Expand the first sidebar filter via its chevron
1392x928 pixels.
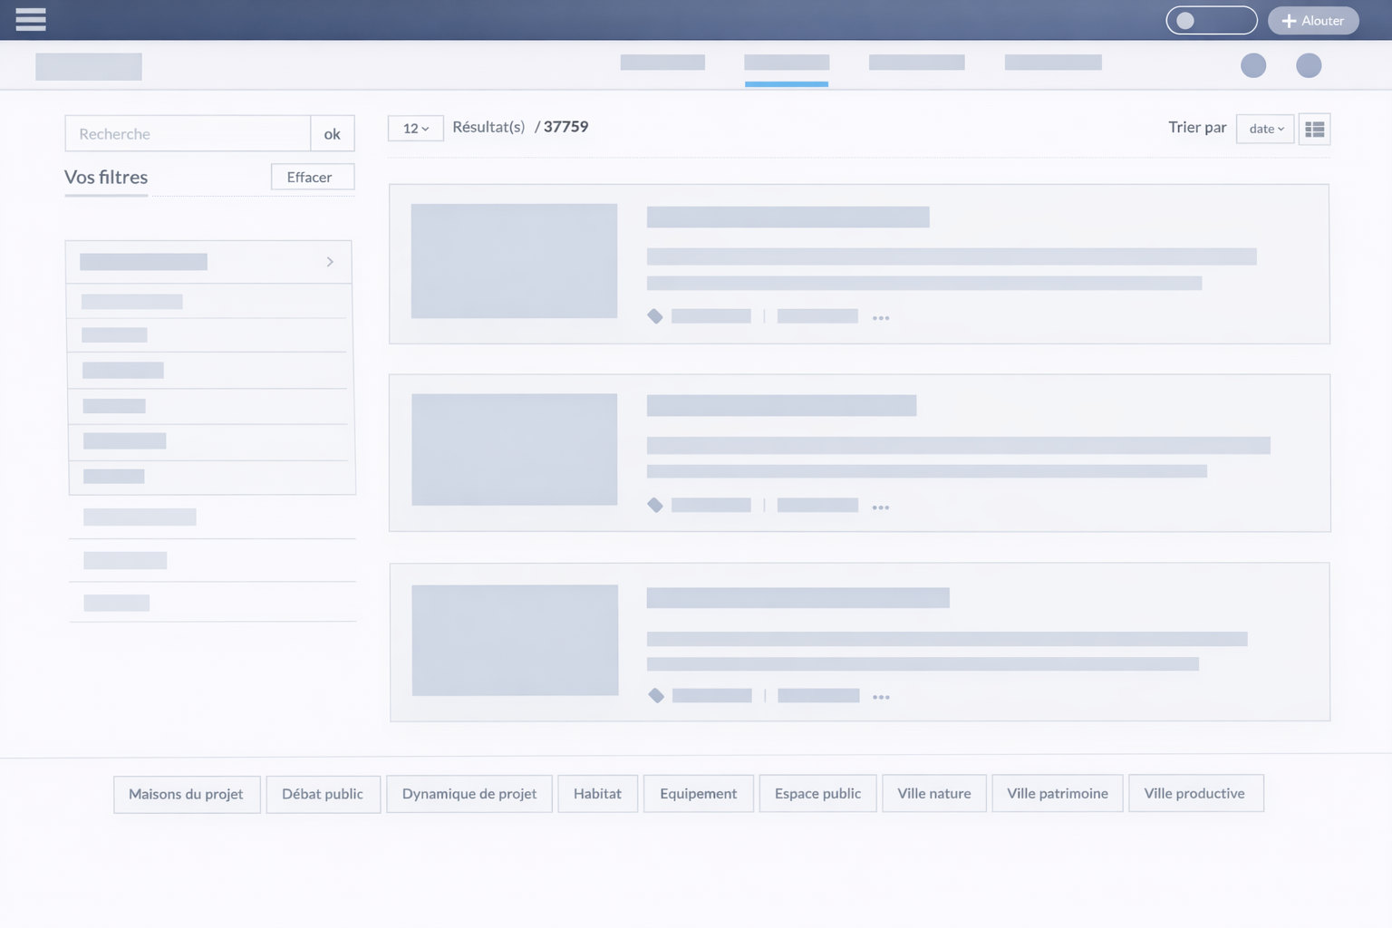click(330, 261)
